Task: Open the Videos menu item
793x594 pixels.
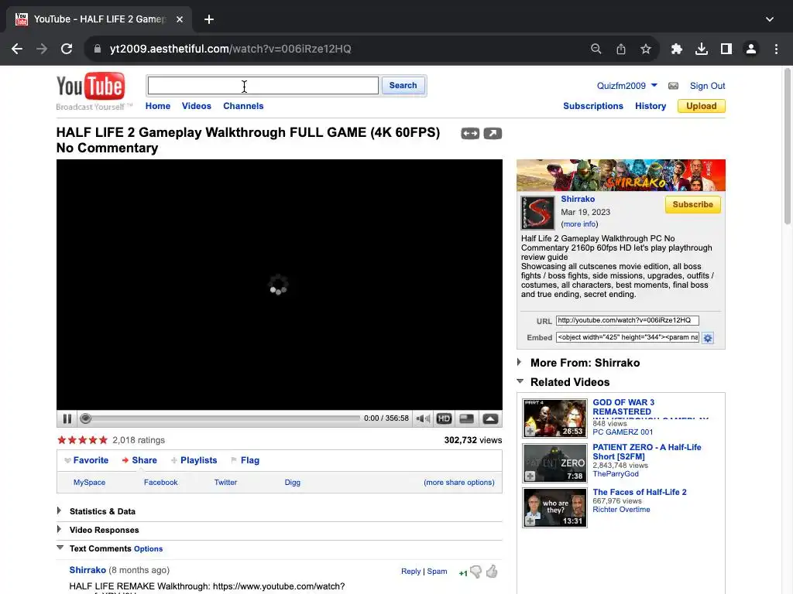Action: 196,106
